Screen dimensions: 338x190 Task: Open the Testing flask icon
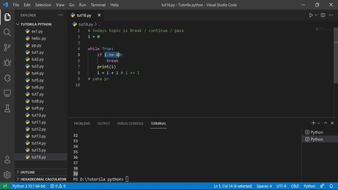[x=7, y=108]
